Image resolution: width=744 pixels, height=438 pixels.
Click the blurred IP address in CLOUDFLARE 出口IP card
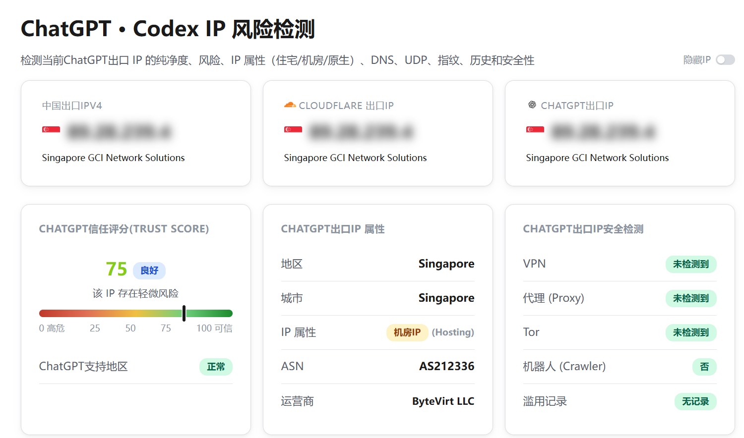(362, 132)
